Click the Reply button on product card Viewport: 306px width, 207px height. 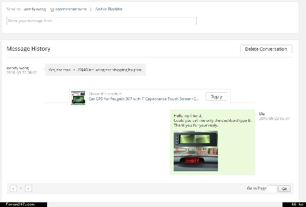tap(217, 96)
